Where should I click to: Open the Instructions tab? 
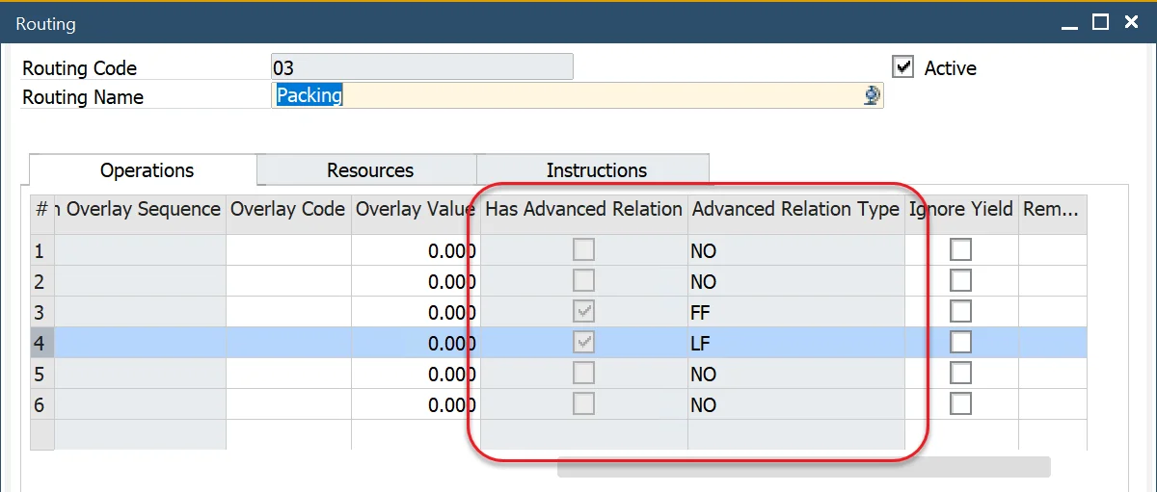click(x=595, y=170)
